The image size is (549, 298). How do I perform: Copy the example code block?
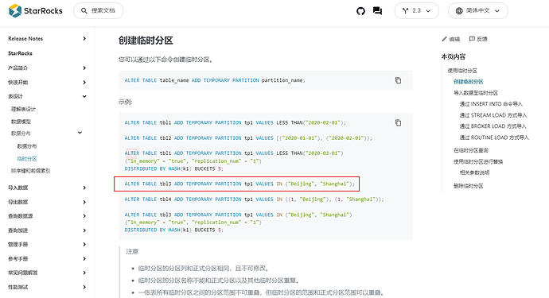coord(398,122)
